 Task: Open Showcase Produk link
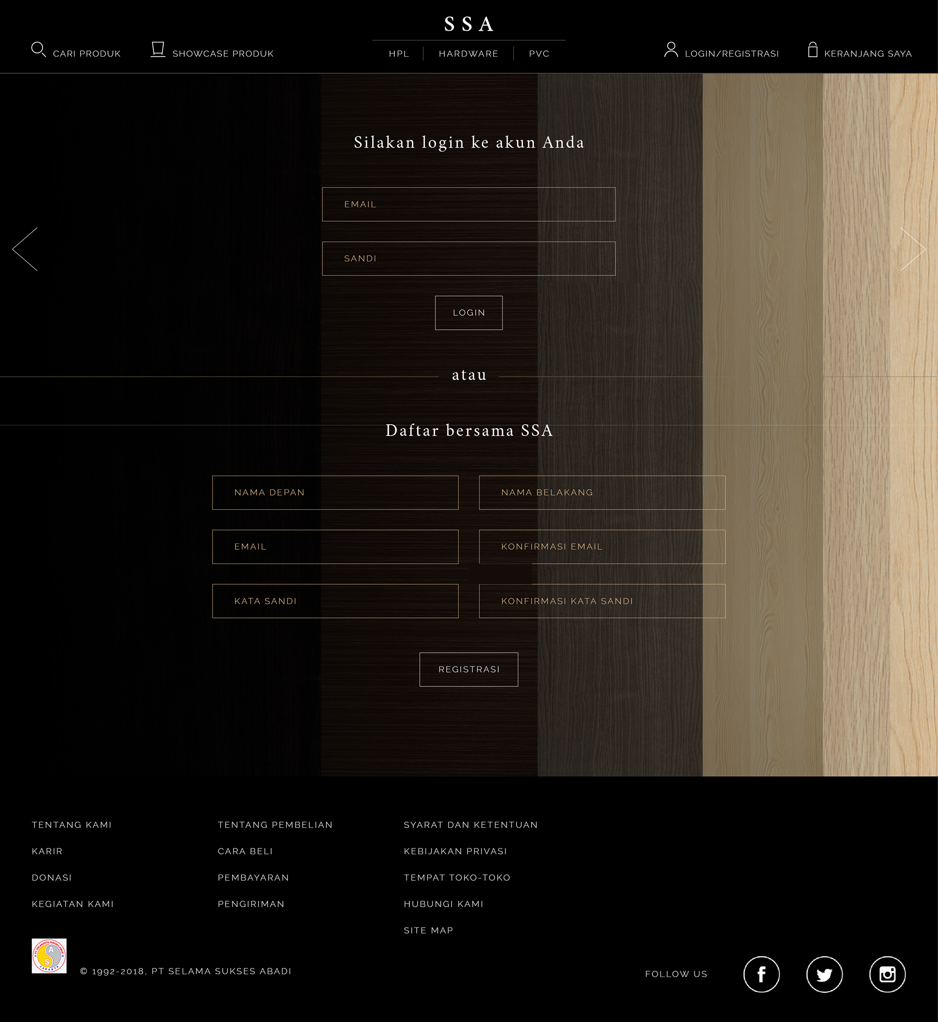[223, 54]
